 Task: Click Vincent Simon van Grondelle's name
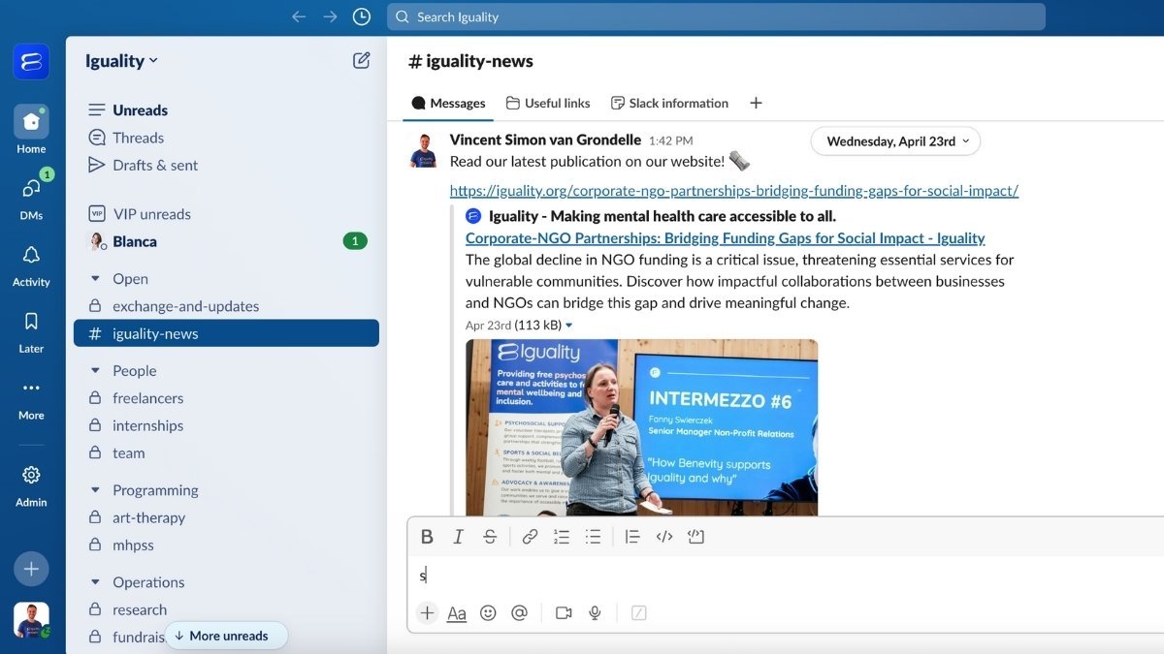545,140
